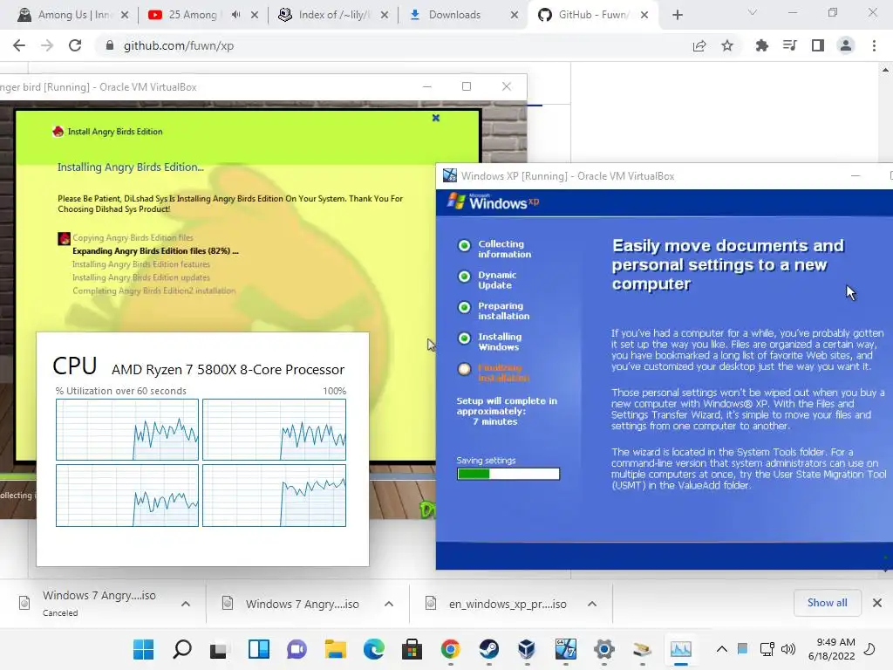Click the Finalizing installation step indicator

[x=464, y=369]
